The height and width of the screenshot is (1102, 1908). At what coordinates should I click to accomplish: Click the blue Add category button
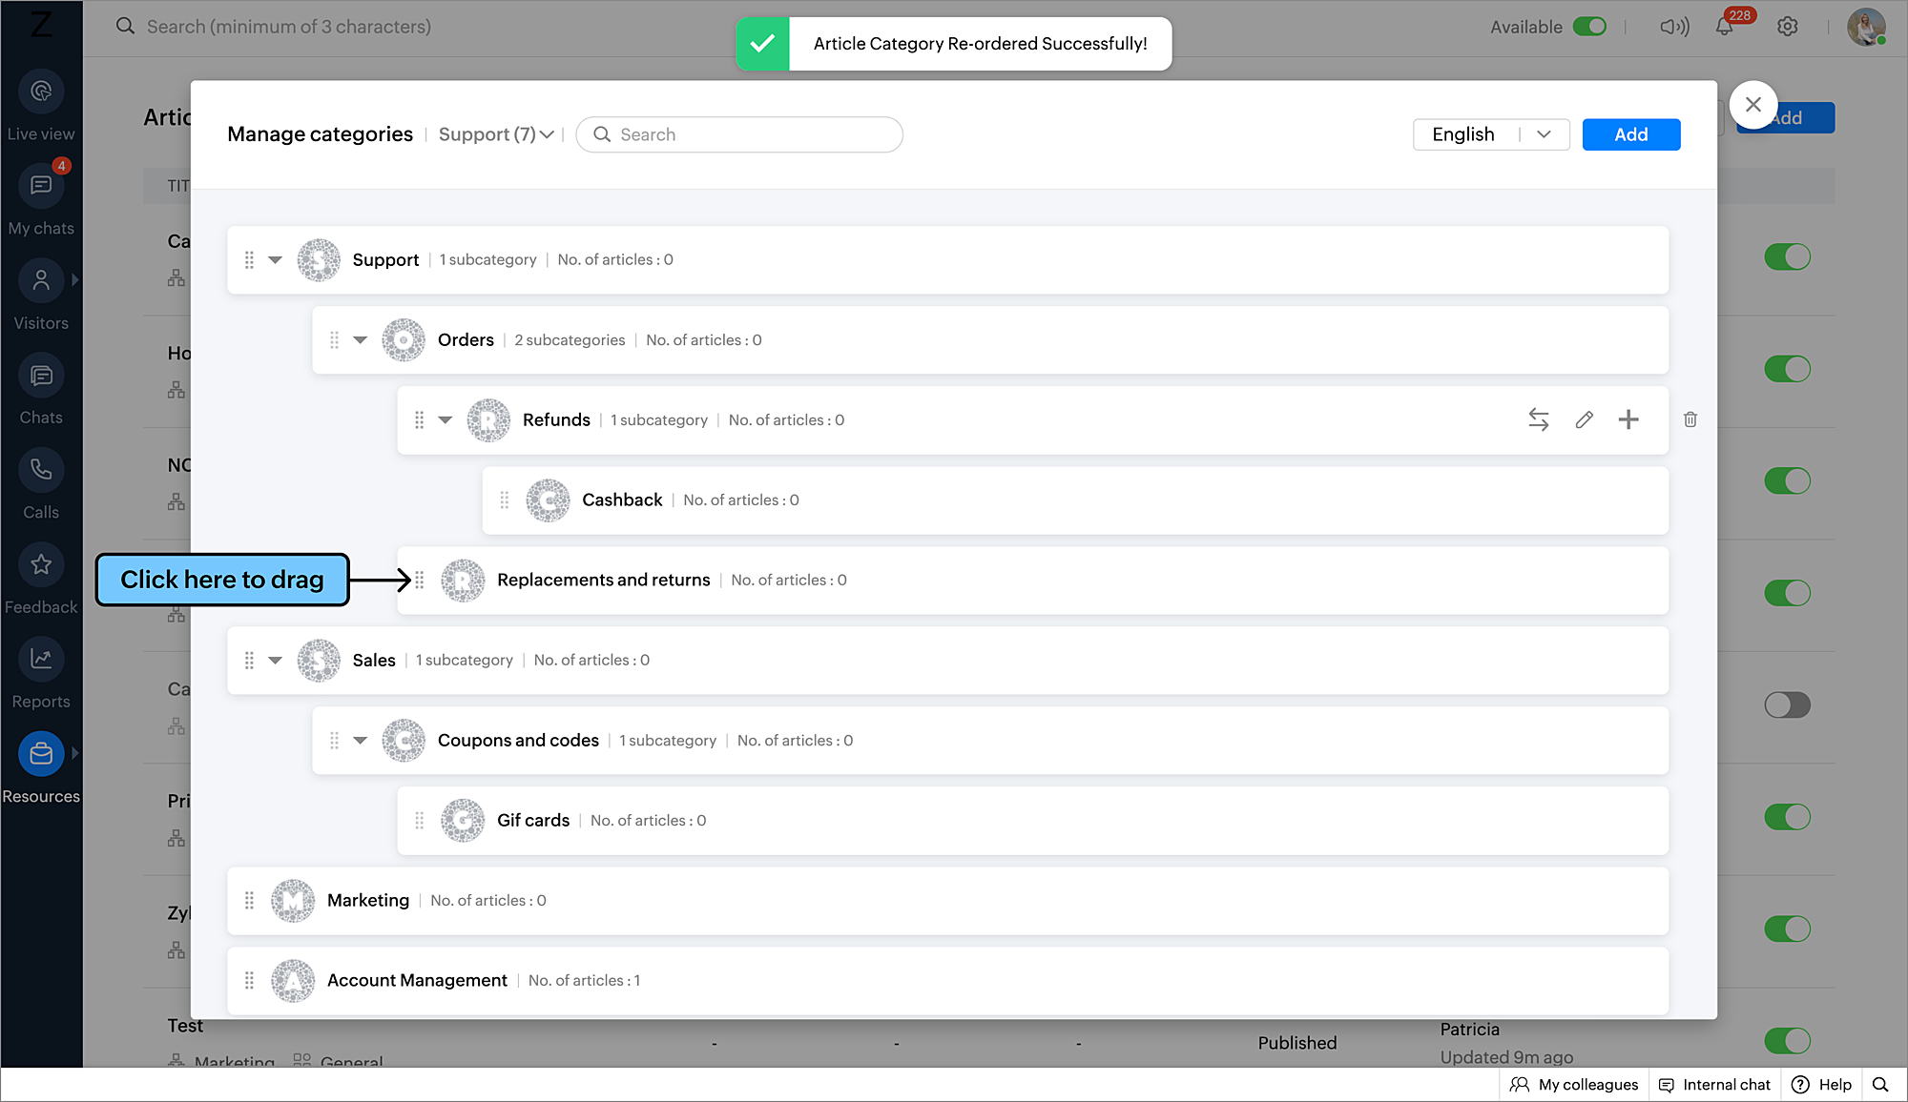(1630, 134)
